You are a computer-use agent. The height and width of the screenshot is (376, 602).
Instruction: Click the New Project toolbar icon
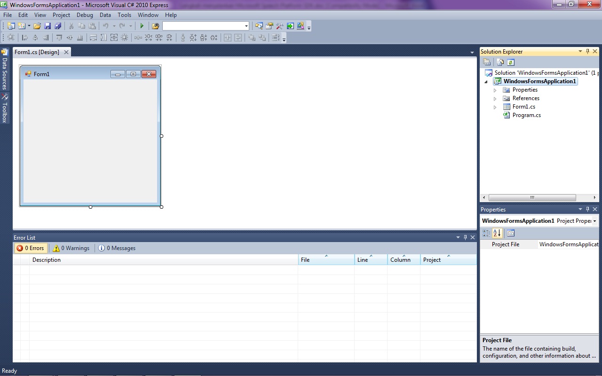click(x=11, y=26)
